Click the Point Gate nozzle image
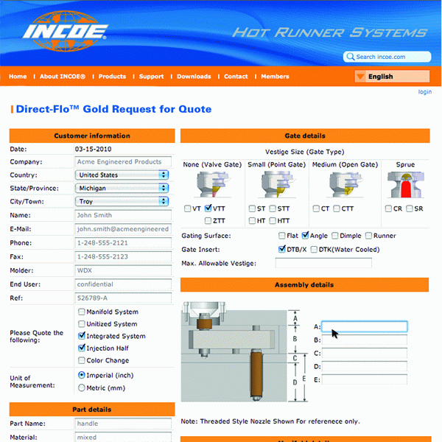This screenshot has width=442, height=442. click(278, 185)
